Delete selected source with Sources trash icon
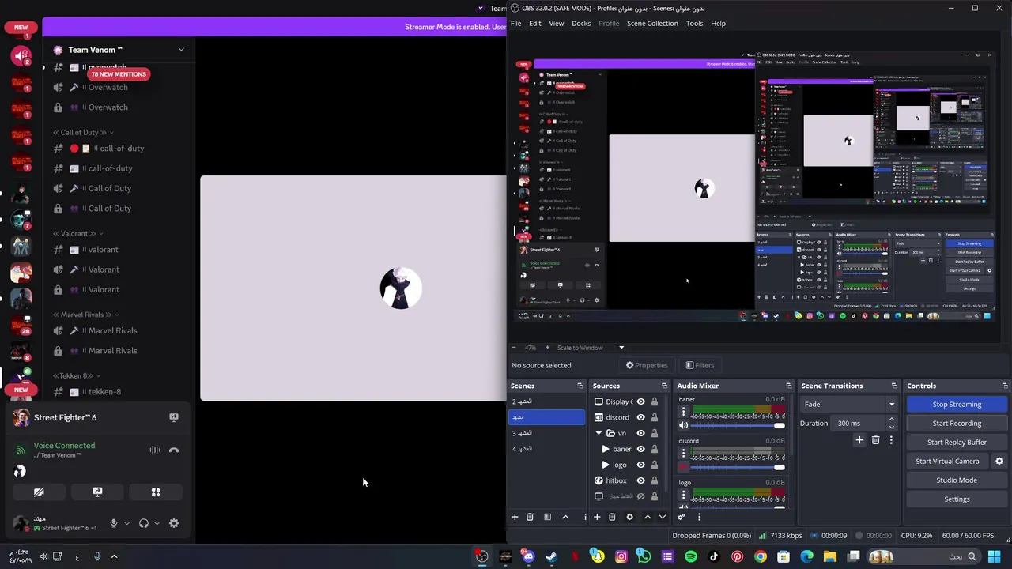The width and height of the screenshot is (1012, 569). point(612,517)
